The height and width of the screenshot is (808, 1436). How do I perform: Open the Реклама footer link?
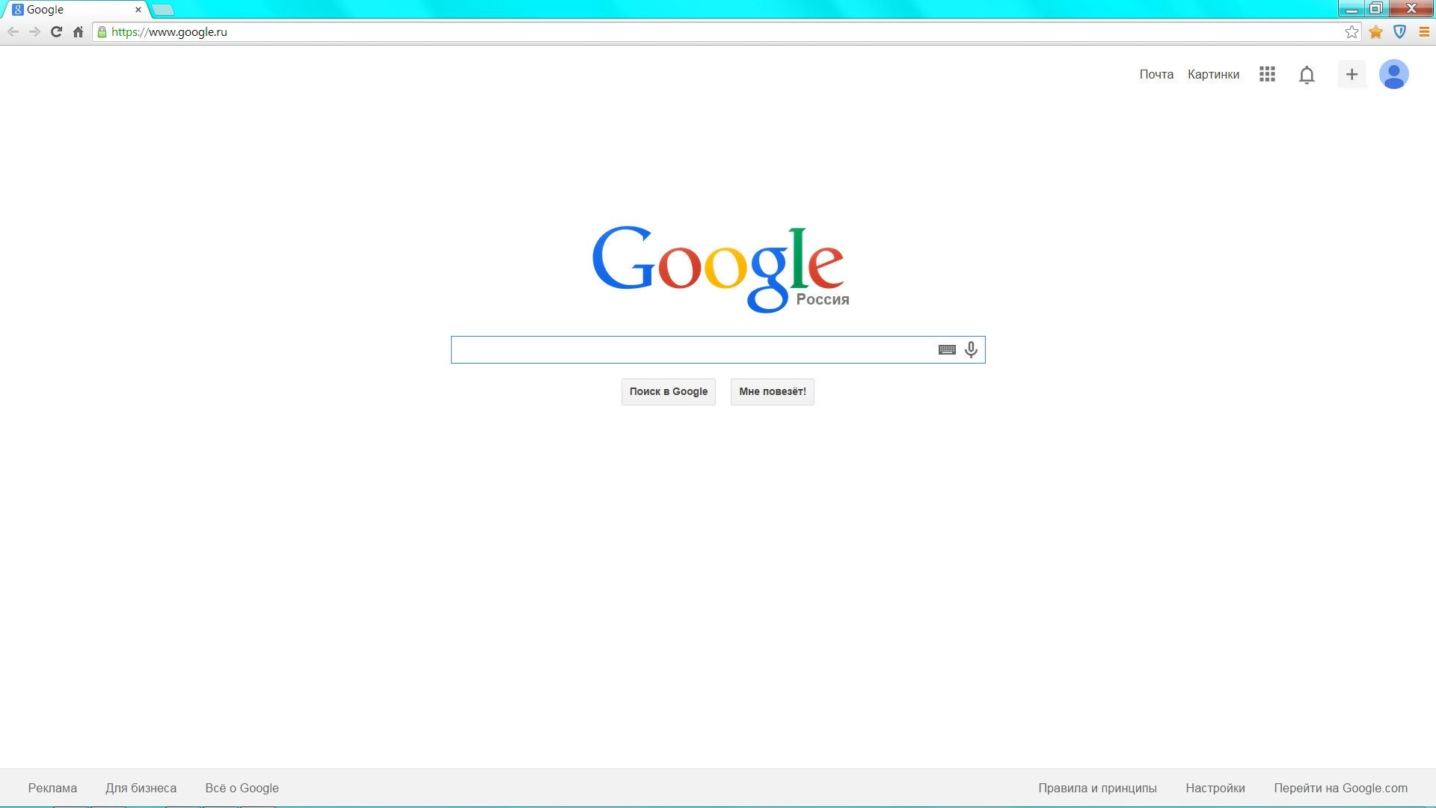point(52,788)
